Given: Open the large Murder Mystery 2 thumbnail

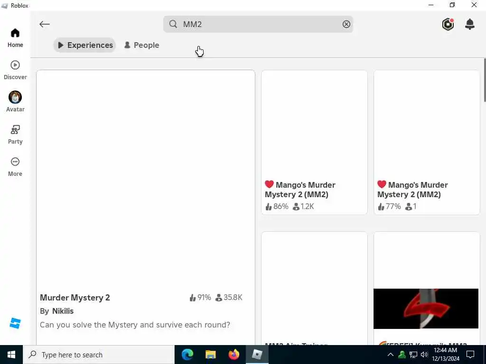Looking at the screenshot, I should coord(146,180).
